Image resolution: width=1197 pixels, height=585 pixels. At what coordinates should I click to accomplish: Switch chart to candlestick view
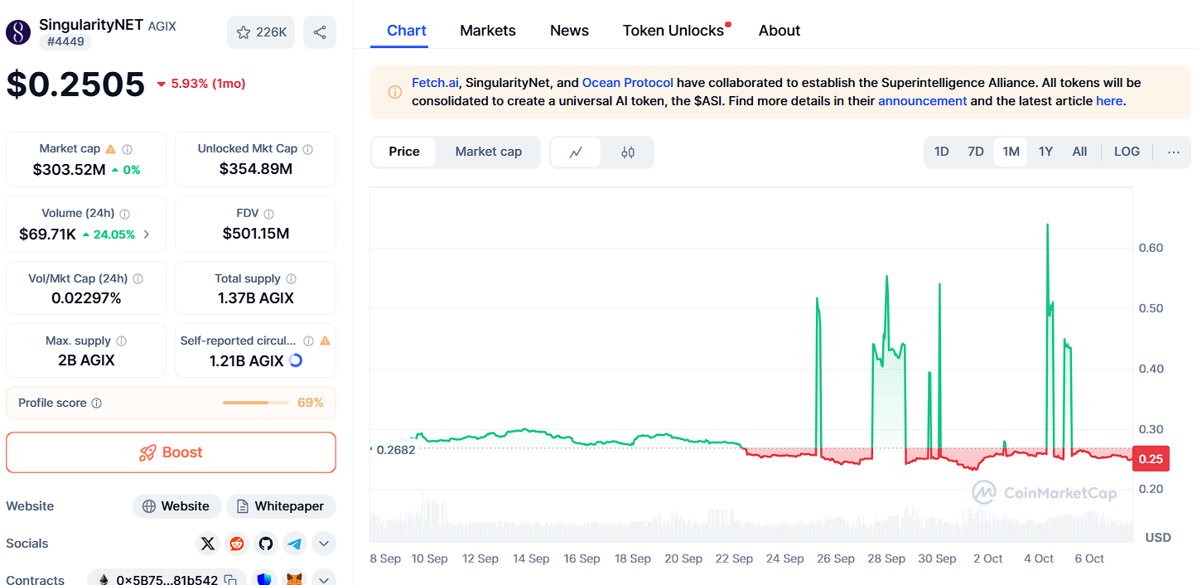pos(628,152)
